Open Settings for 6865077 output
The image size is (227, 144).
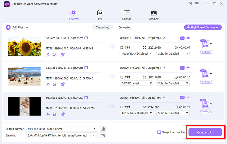[206, 112]
